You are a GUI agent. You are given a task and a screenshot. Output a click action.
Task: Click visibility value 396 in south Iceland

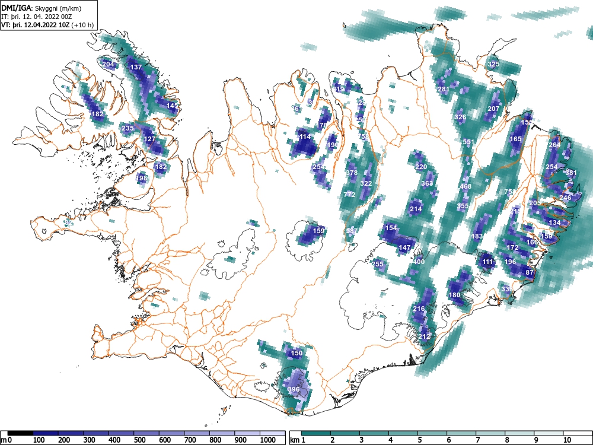tap(294, 389)
